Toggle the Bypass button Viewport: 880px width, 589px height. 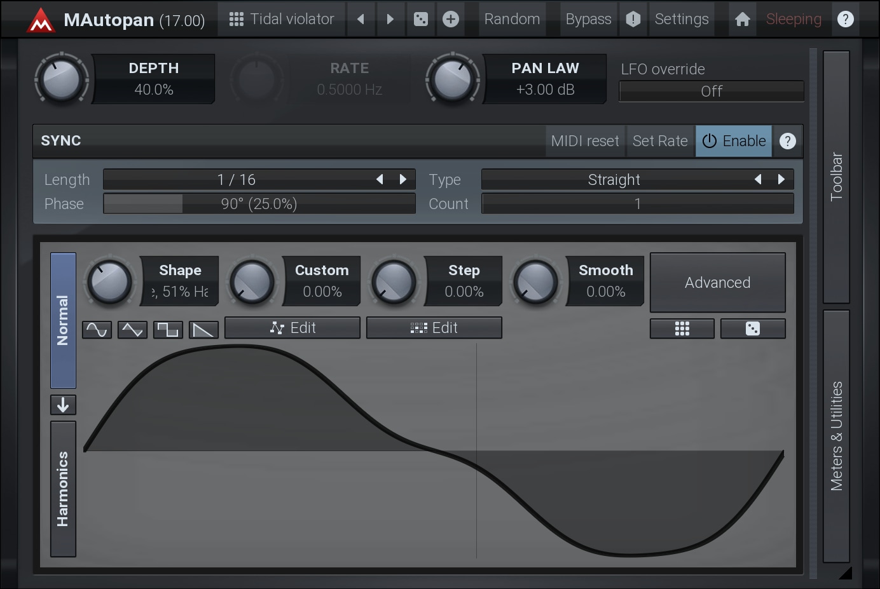[588, 19]
